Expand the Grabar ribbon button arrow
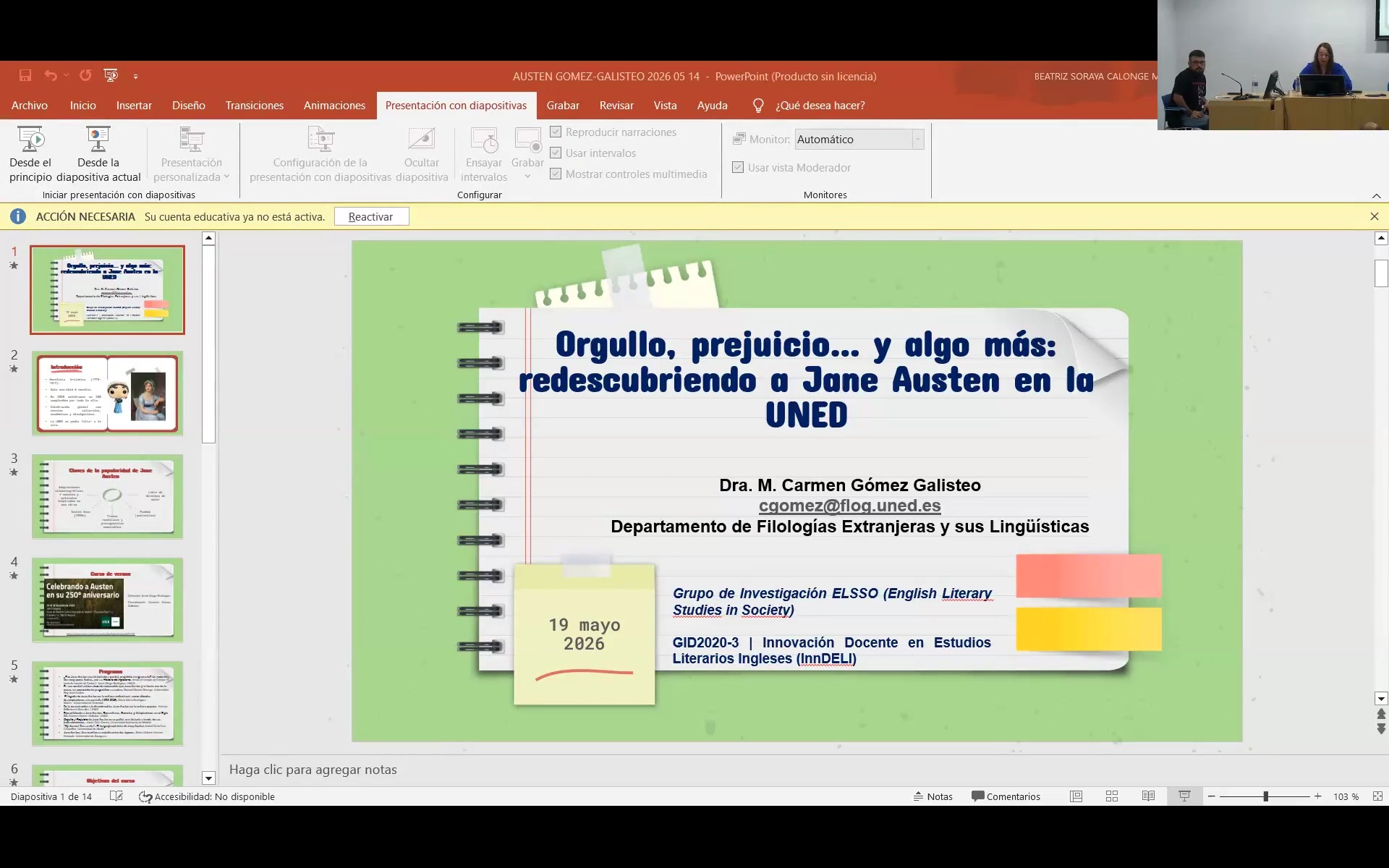Viewport: 1389px width, 868px height. pos(527,176)
